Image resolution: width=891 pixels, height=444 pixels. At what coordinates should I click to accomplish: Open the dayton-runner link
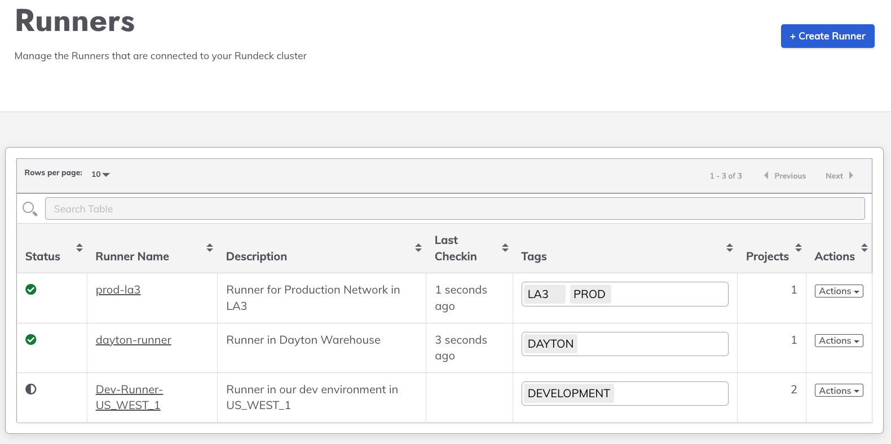[134, 340]
